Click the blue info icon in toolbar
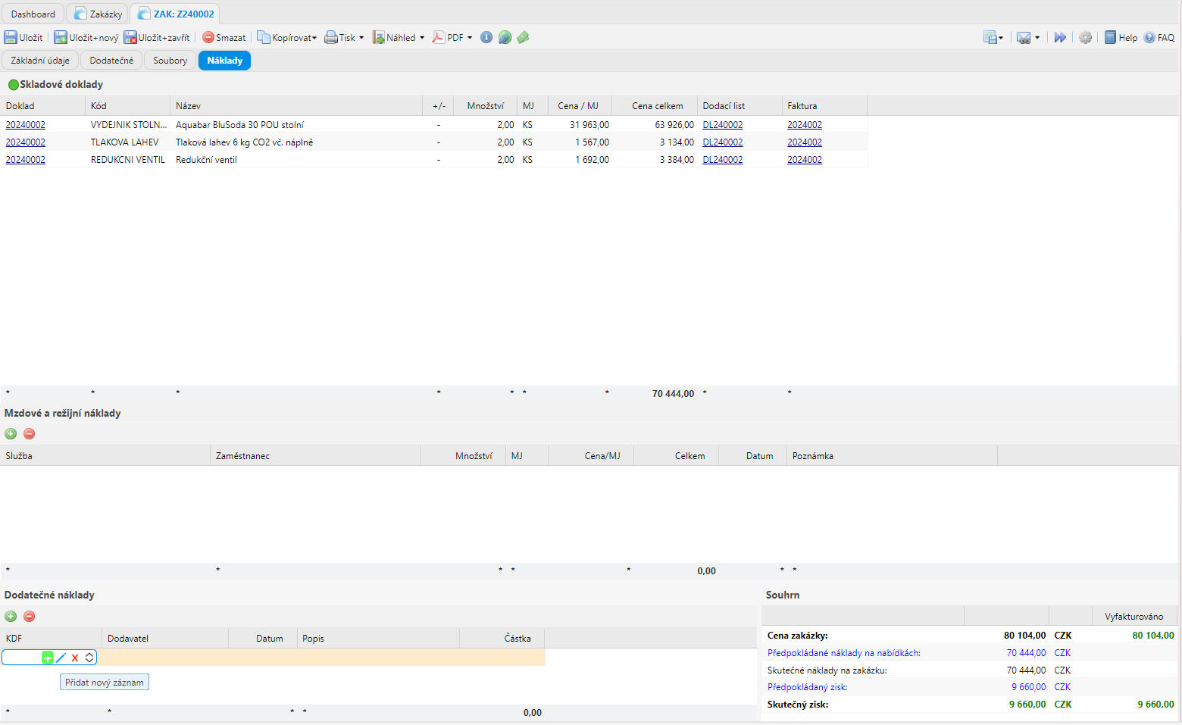This screenshot has width=1182, height=725. click(486, 37)
